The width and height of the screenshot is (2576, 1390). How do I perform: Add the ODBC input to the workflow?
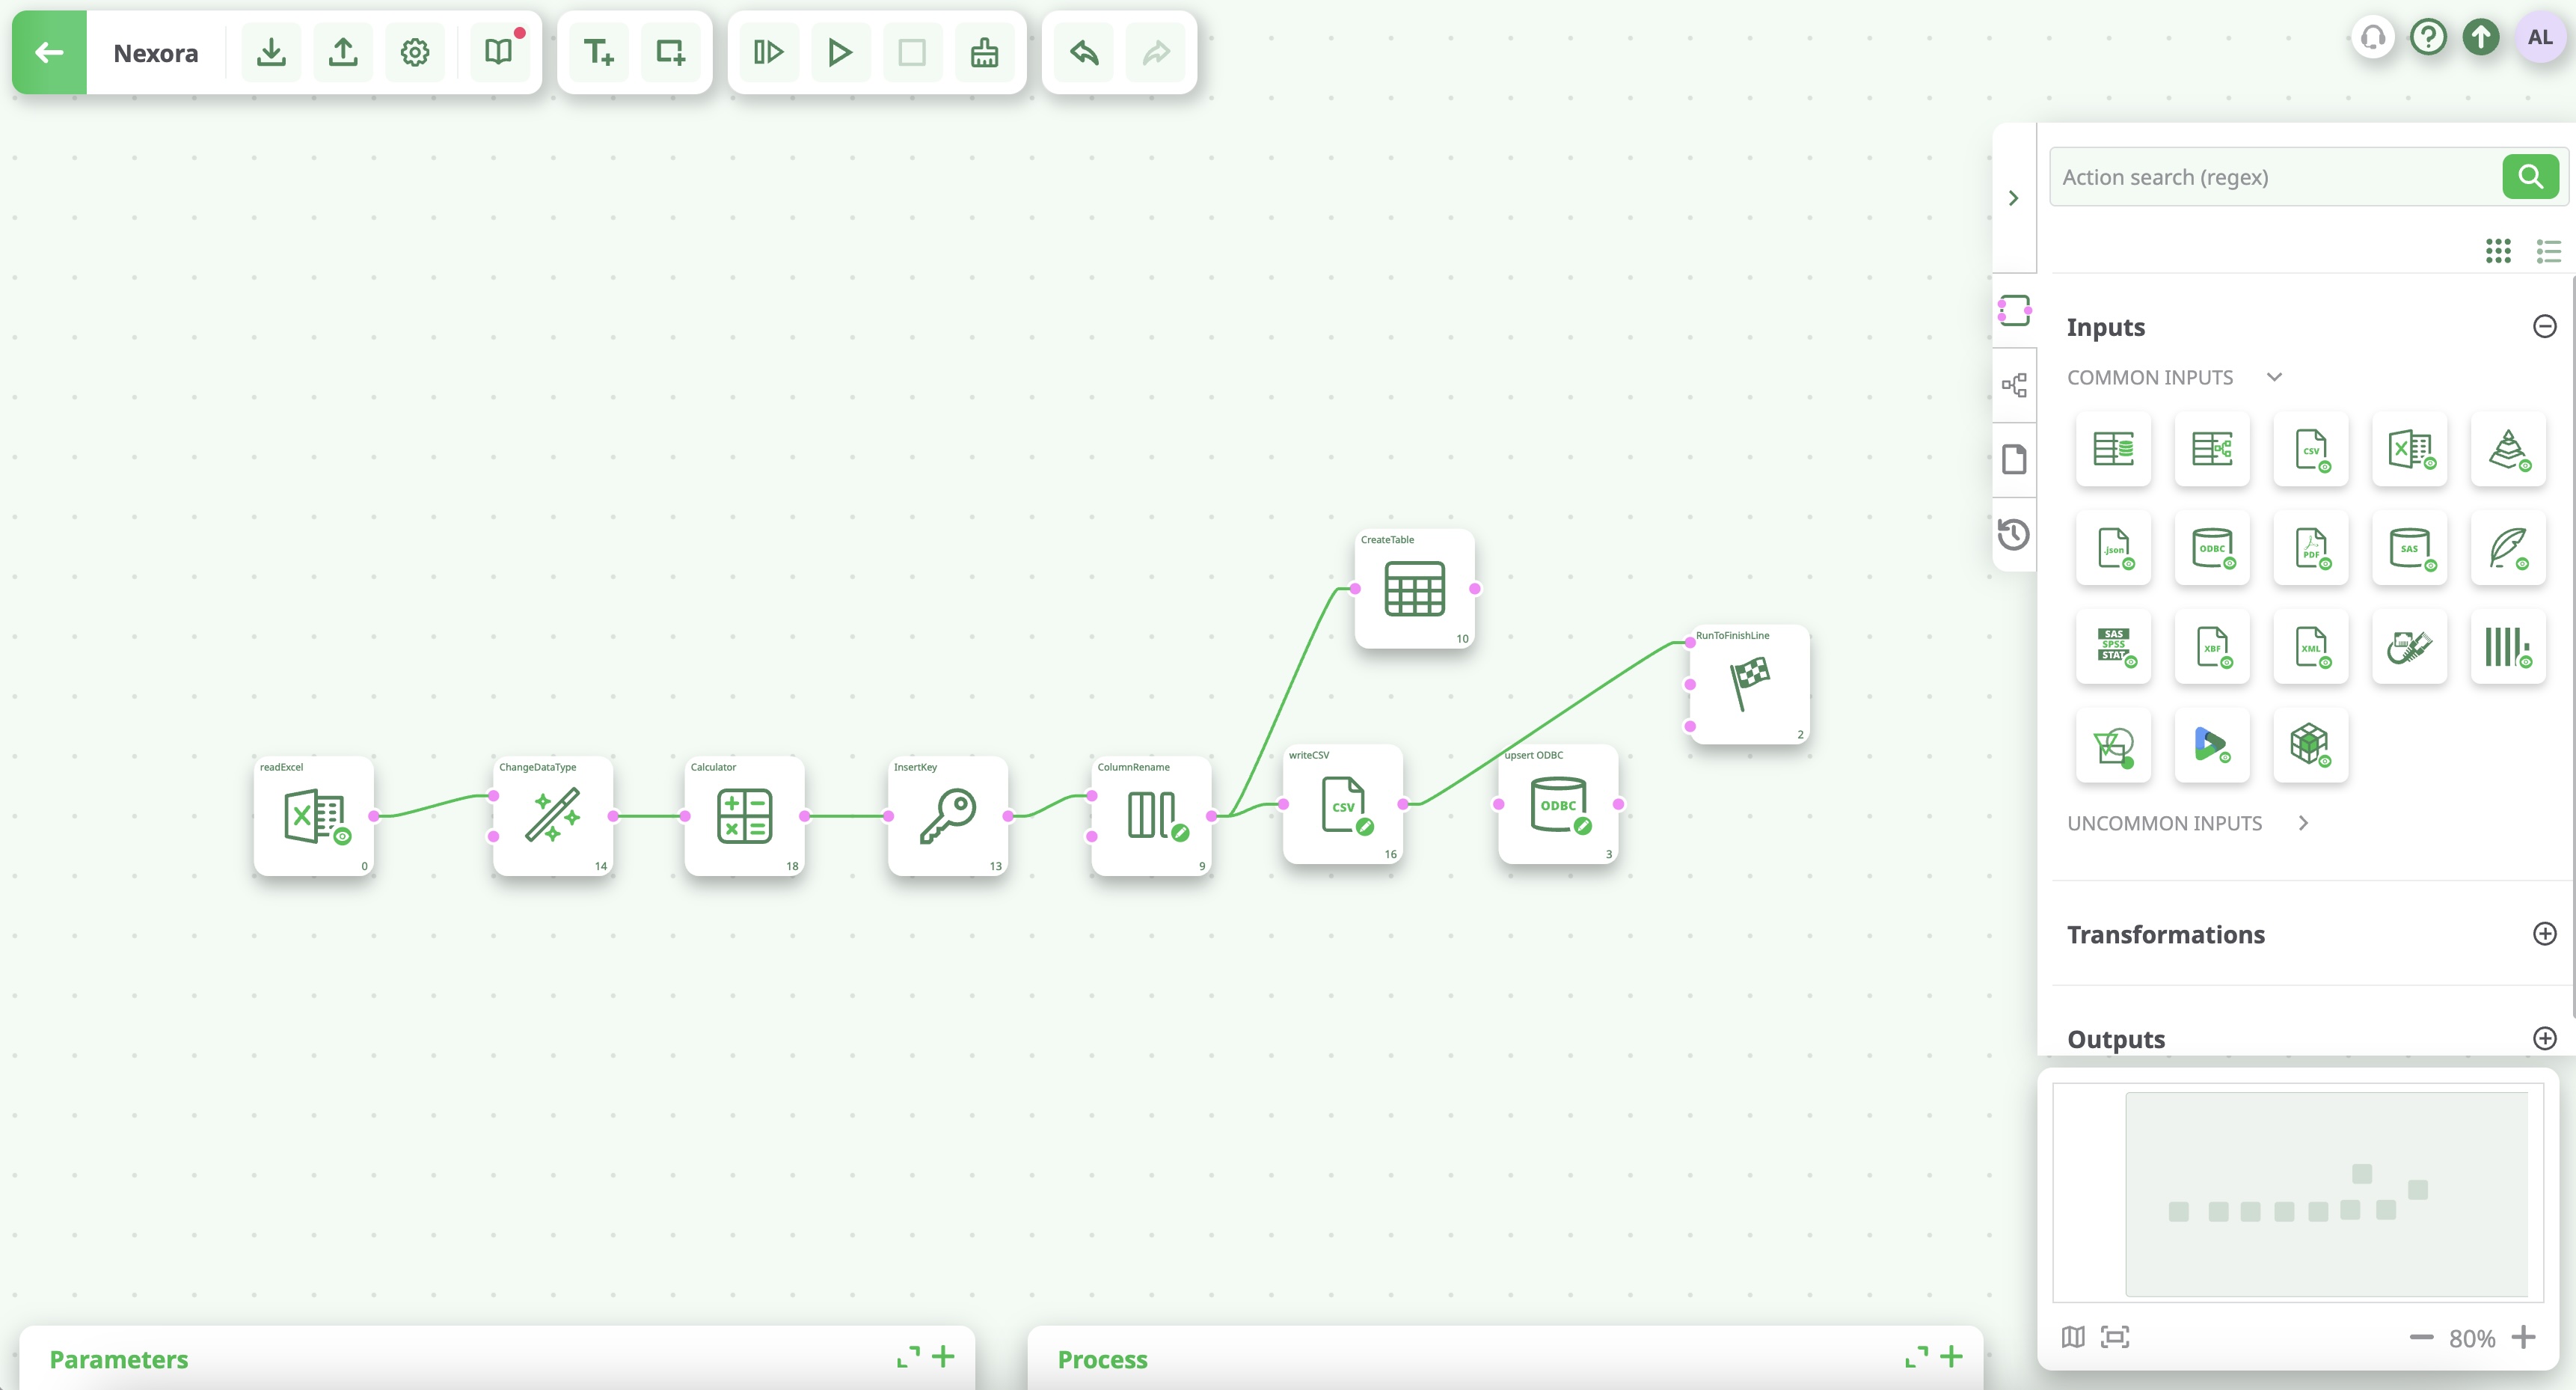[2212, 548]
